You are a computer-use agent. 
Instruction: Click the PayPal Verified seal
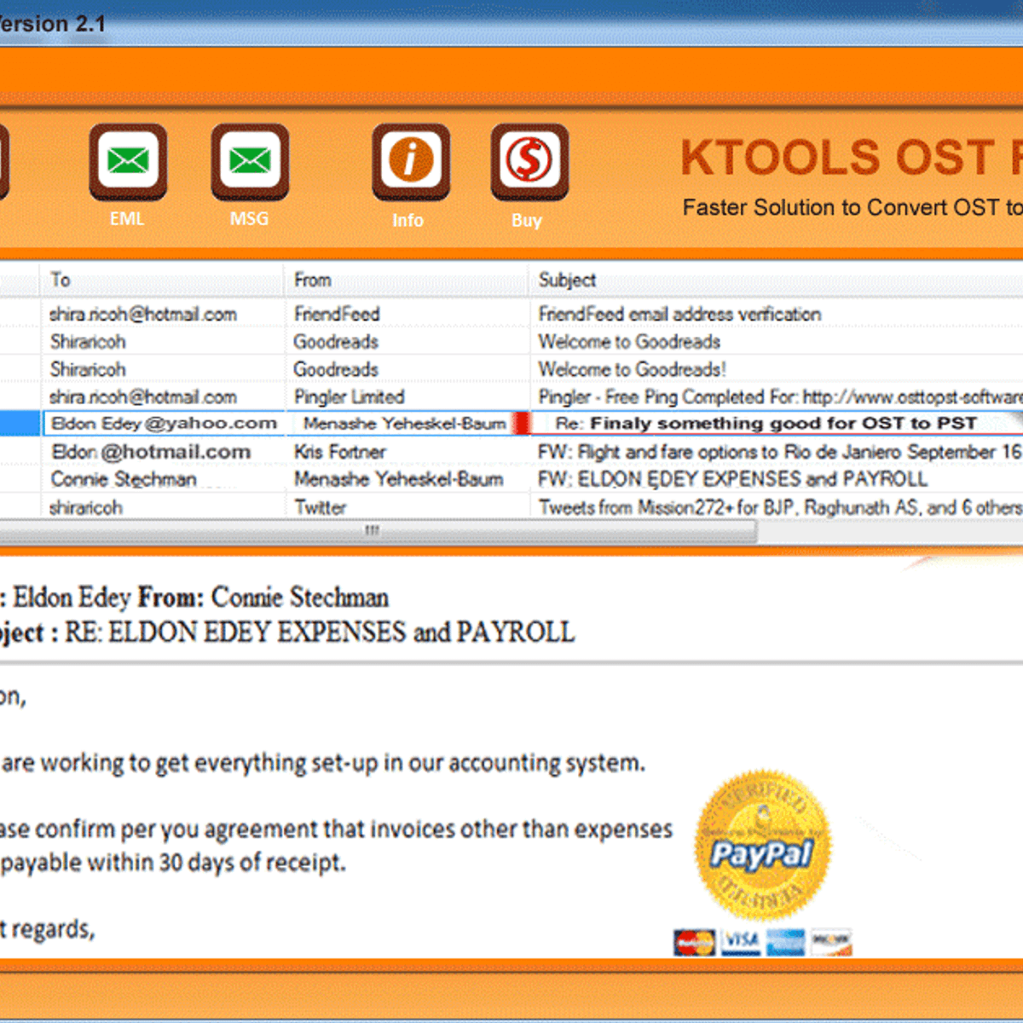(761, 848)
